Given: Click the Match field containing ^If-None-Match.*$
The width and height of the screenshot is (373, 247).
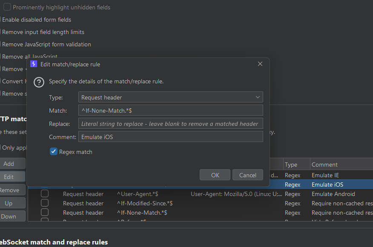Looking at the screenshot, I should [171, 111].
